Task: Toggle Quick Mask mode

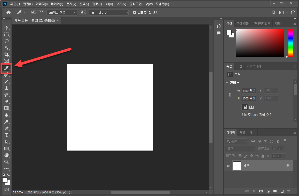Action: click(x=6, y=190)
